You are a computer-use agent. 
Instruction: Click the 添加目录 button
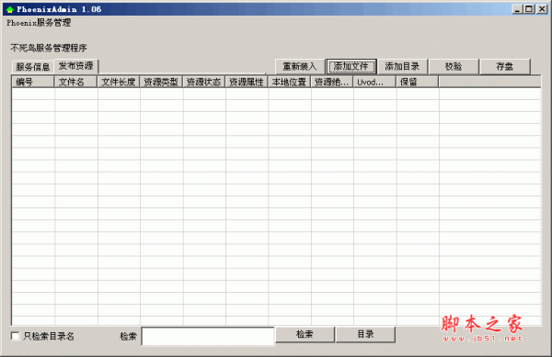coord(402,67)
